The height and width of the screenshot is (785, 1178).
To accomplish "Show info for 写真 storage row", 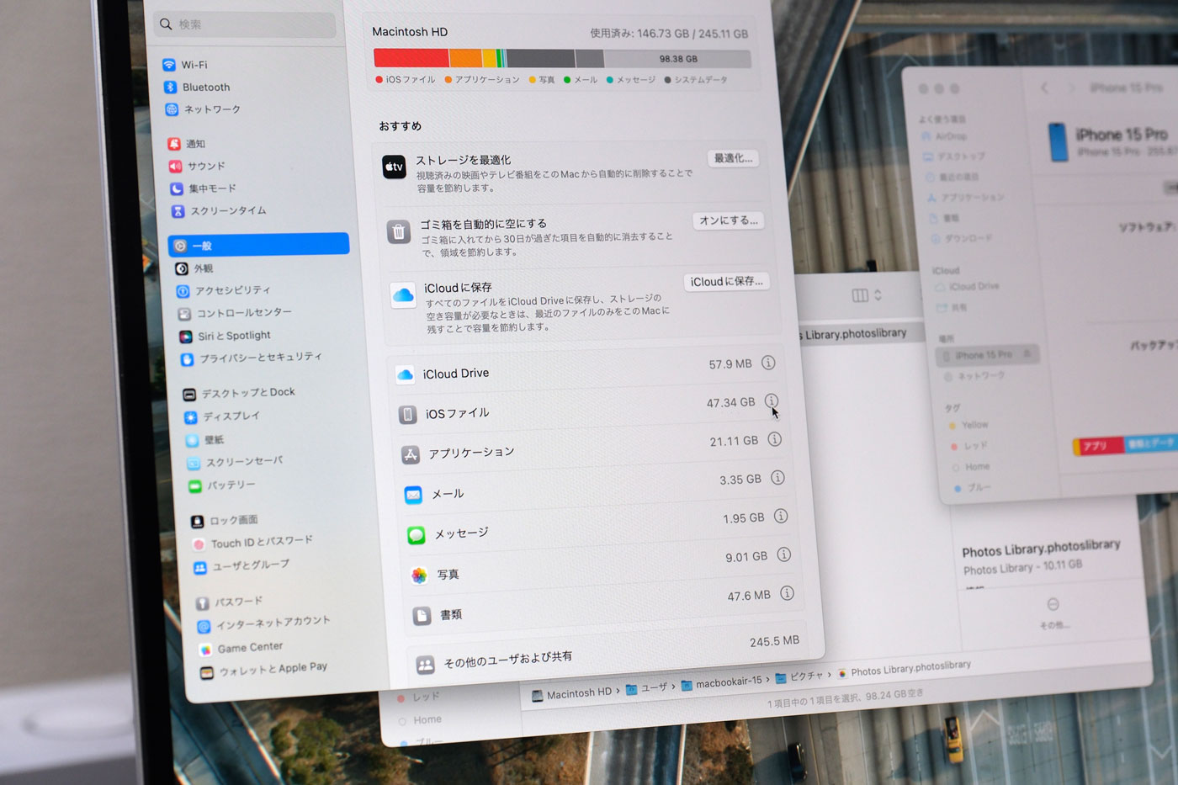I will [x=783, y=554].
